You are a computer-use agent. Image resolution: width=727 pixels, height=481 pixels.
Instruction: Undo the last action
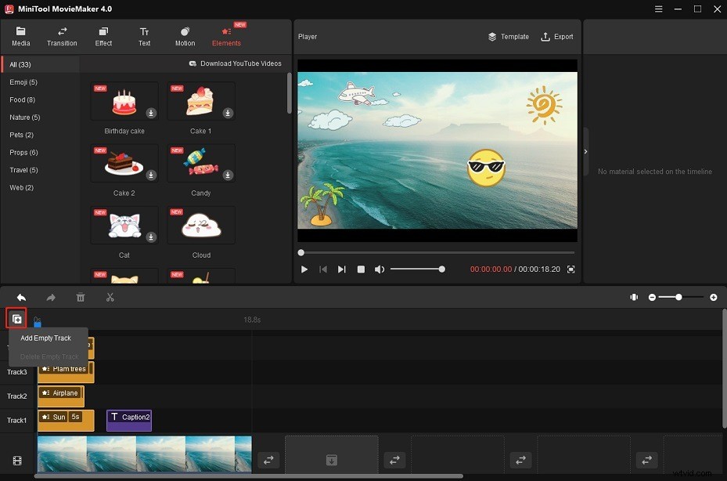pos(21,297)
